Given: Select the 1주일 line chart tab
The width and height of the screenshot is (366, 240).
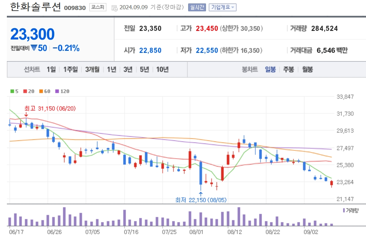Looking at the screenshot, I should pyautogui.click(x=70, y=69).
